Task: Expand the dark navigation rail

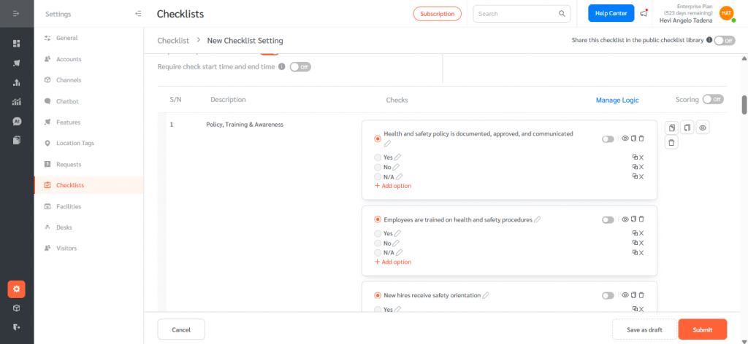Action: pos(16,14)
